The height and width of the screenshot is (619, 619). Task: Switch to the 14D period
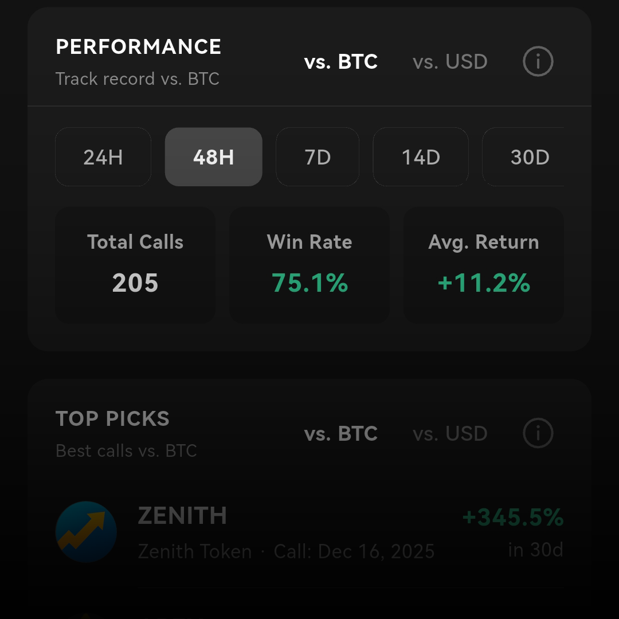tap(421, 157)
